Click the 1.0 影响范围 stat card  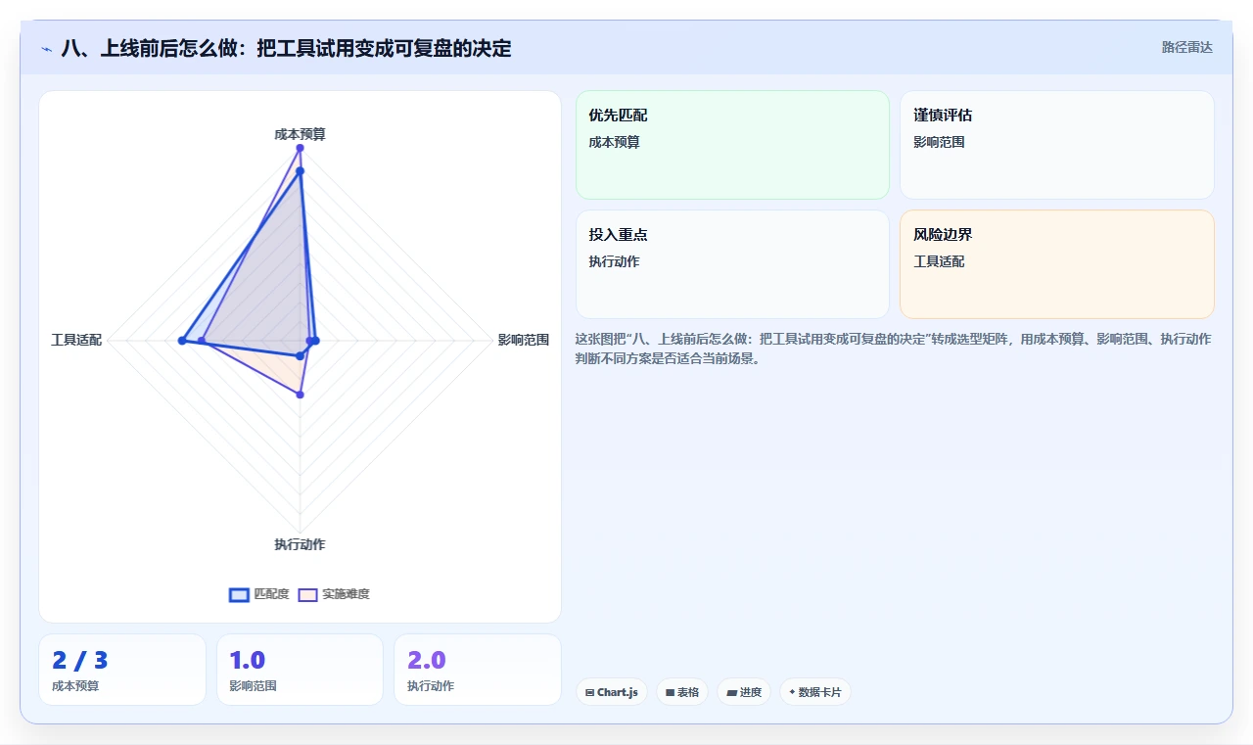point(300,670)
